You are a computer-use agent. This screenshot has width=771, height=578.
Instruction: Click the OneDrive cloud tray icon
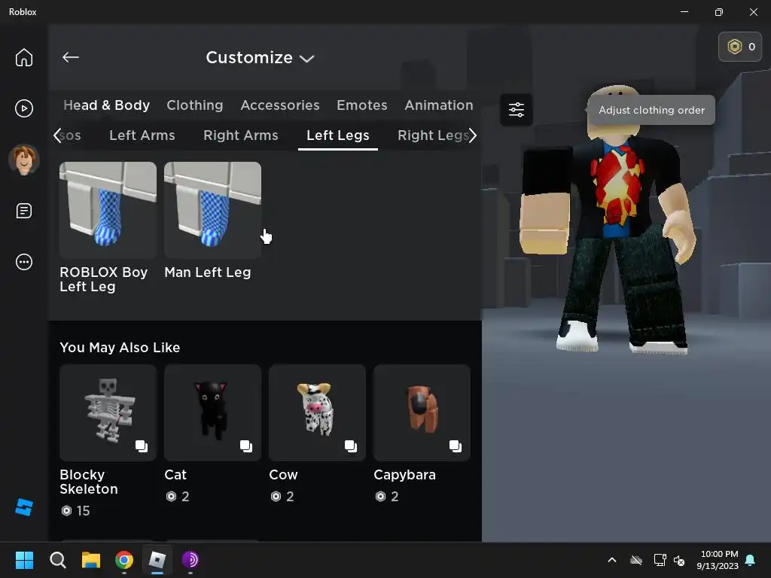(636, 560)
